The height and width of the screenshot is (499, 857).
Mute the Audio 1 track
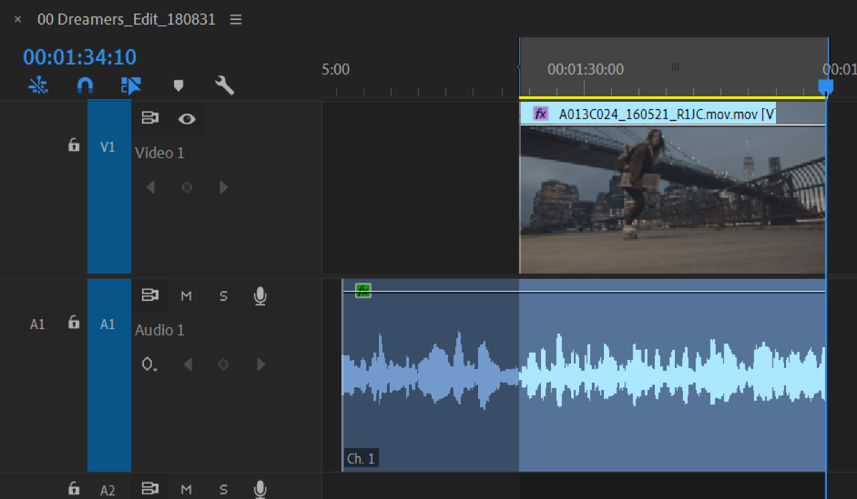click(186, 296)
